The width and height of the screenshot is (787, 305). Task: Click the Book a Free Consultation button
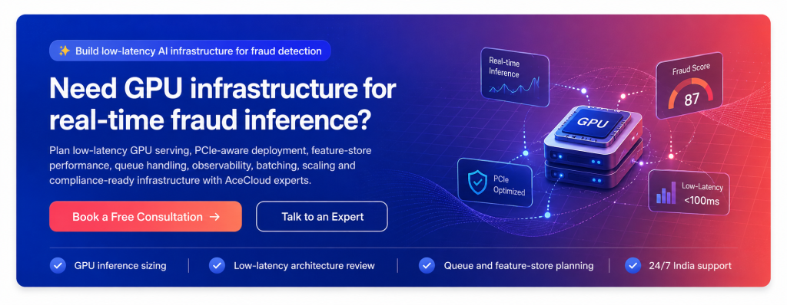tap(145, 216)
